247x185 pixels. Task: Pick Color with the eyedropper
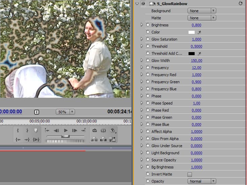tap(199, 32)
